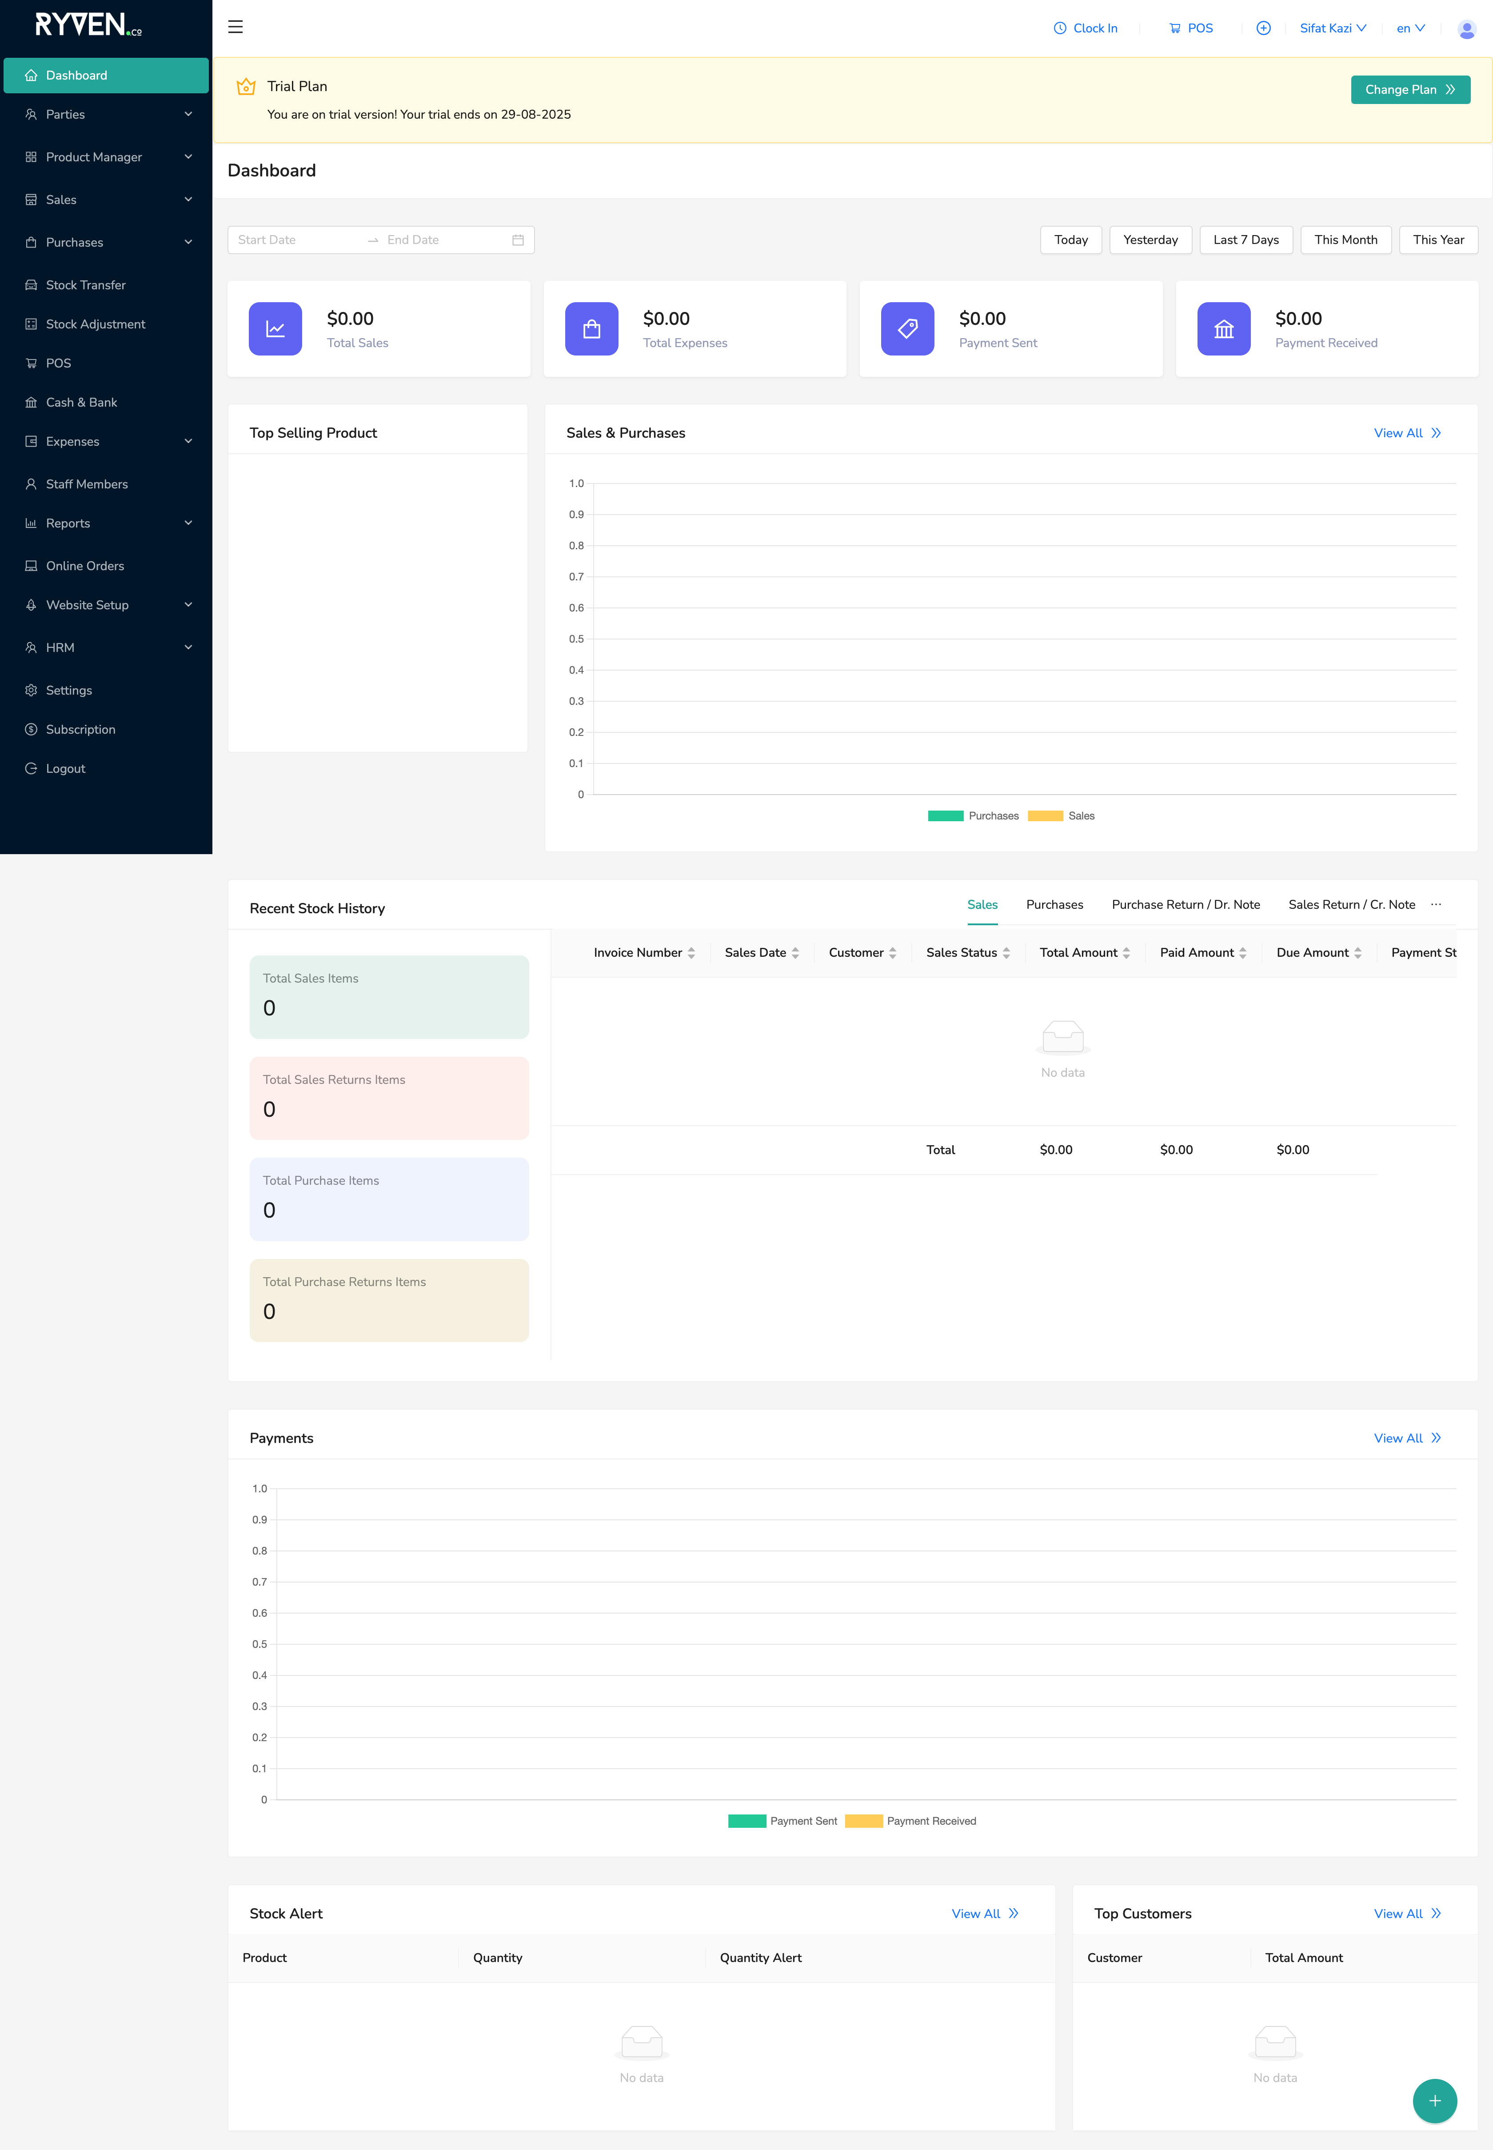
Task: Sort by Invoice Number column arrows
Action: [x=691, y=952]
